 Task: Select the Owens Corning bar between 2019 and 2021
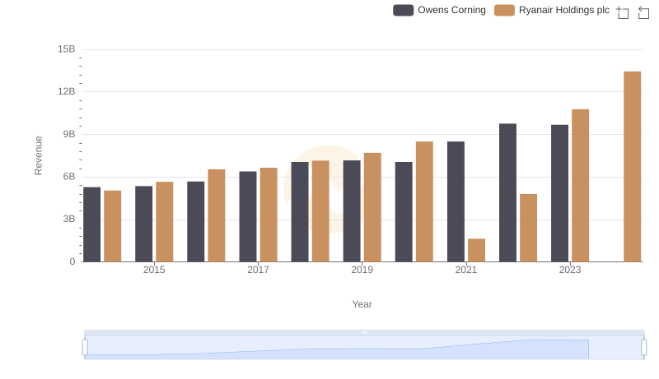click(x=404, y=212)
